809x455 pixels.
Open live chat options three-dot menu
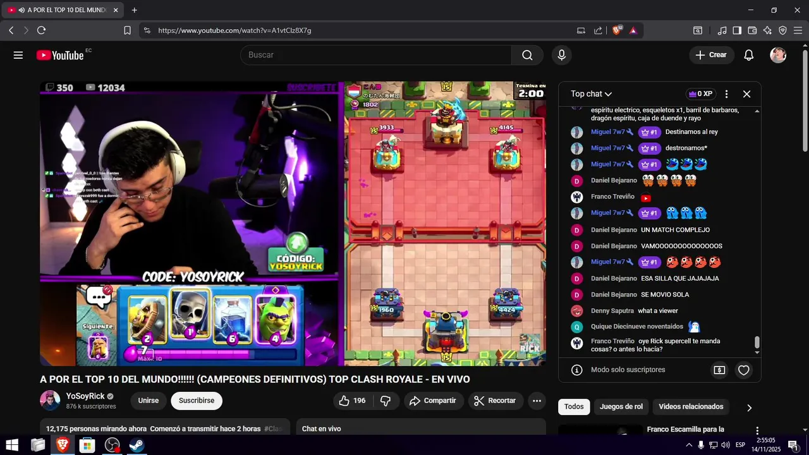pyautogui.click(x=726, y=94)
